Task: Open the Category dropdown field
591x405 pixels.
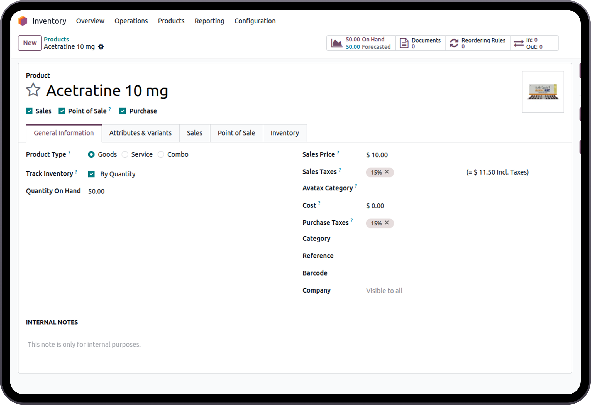Action: pos(465,239)
